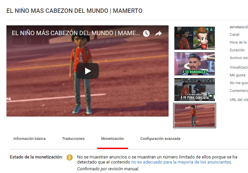Click the 'Visualizaci' info label
This screenshot has width=248, height=173.
[x=239, y=67]
